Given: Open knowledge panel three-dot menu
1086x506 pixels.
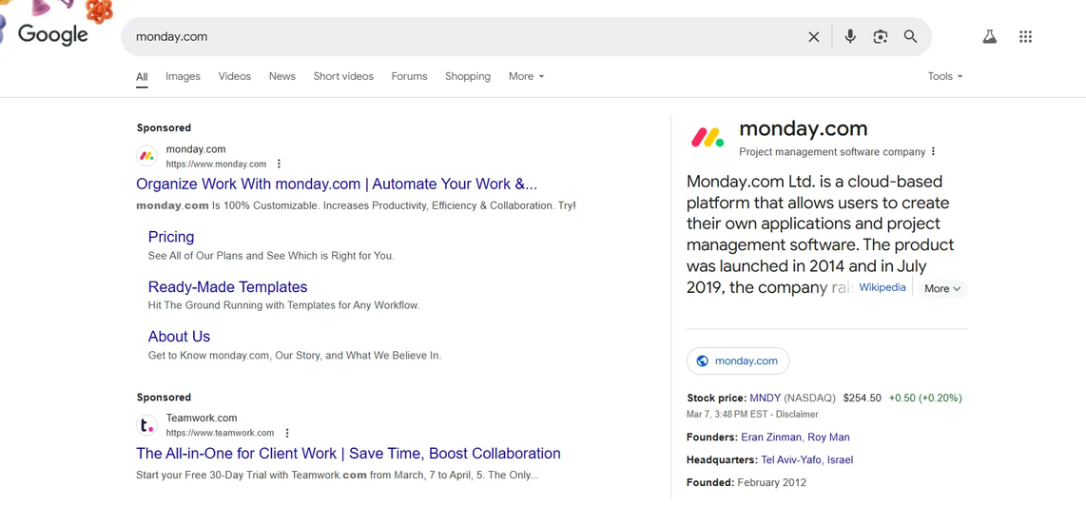Looking at the screenshot, I should coord(933,152).
